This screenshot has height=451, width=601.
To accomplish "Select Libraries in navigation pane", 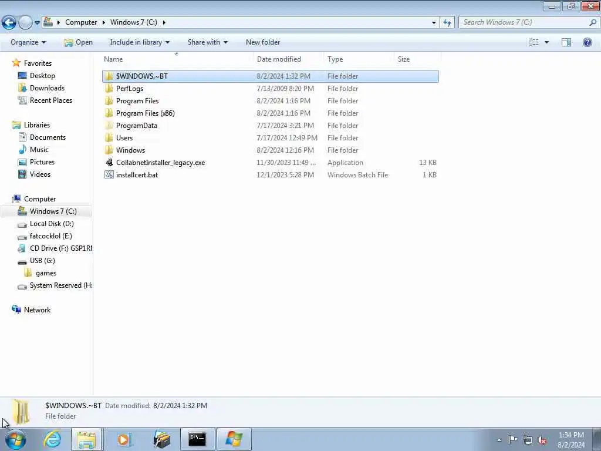I will pos(37,125).
